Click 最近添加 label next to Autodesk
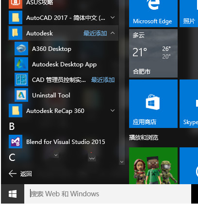The height and width of the screenshot is (206, 198). (x=95, y=33)
